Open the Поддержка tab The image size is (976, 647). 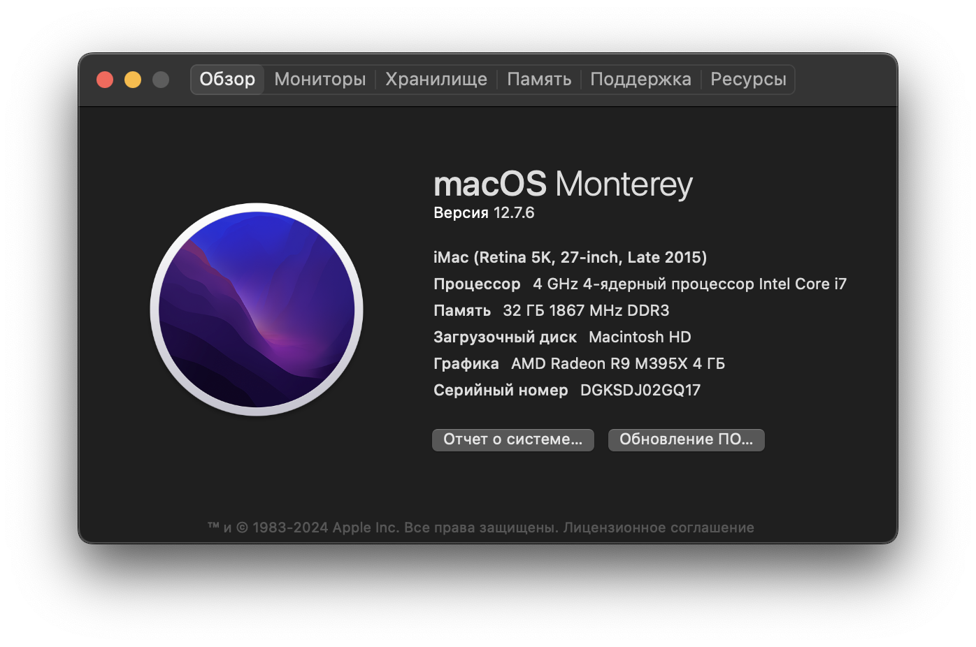[x=640, y=80]
